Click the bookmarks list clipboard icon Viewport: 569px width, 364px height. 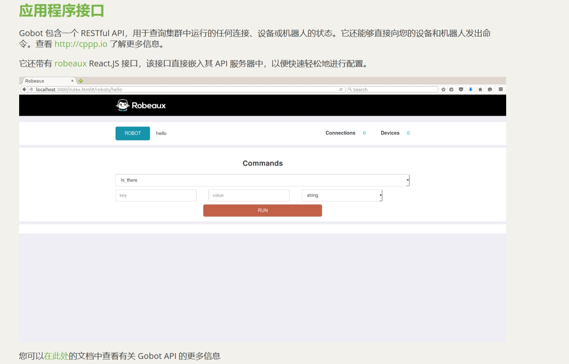tap(451, 89)
